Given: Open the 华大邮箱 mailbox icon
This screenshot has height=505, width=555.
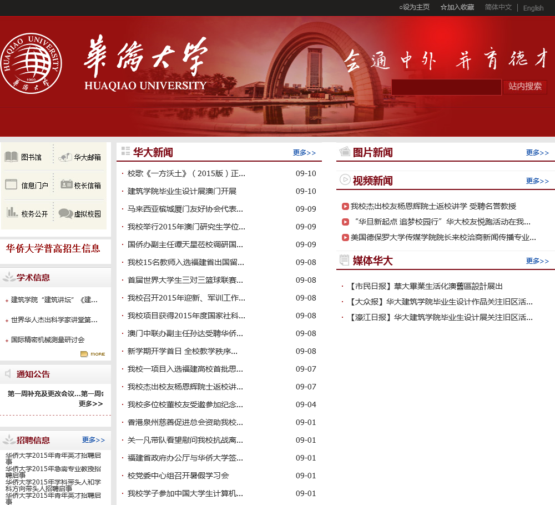Looking at the screenshot, I should pos(65,157).
